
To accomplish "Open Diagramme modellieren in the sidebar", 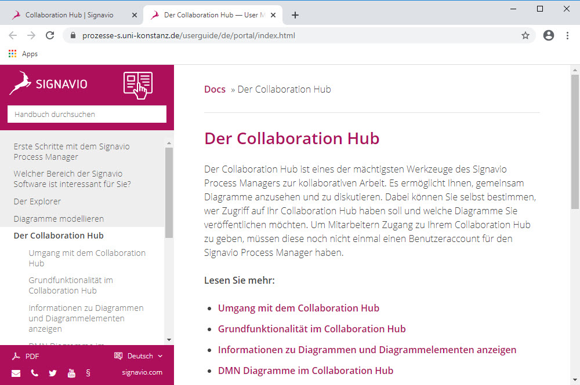I will (59, 219).
